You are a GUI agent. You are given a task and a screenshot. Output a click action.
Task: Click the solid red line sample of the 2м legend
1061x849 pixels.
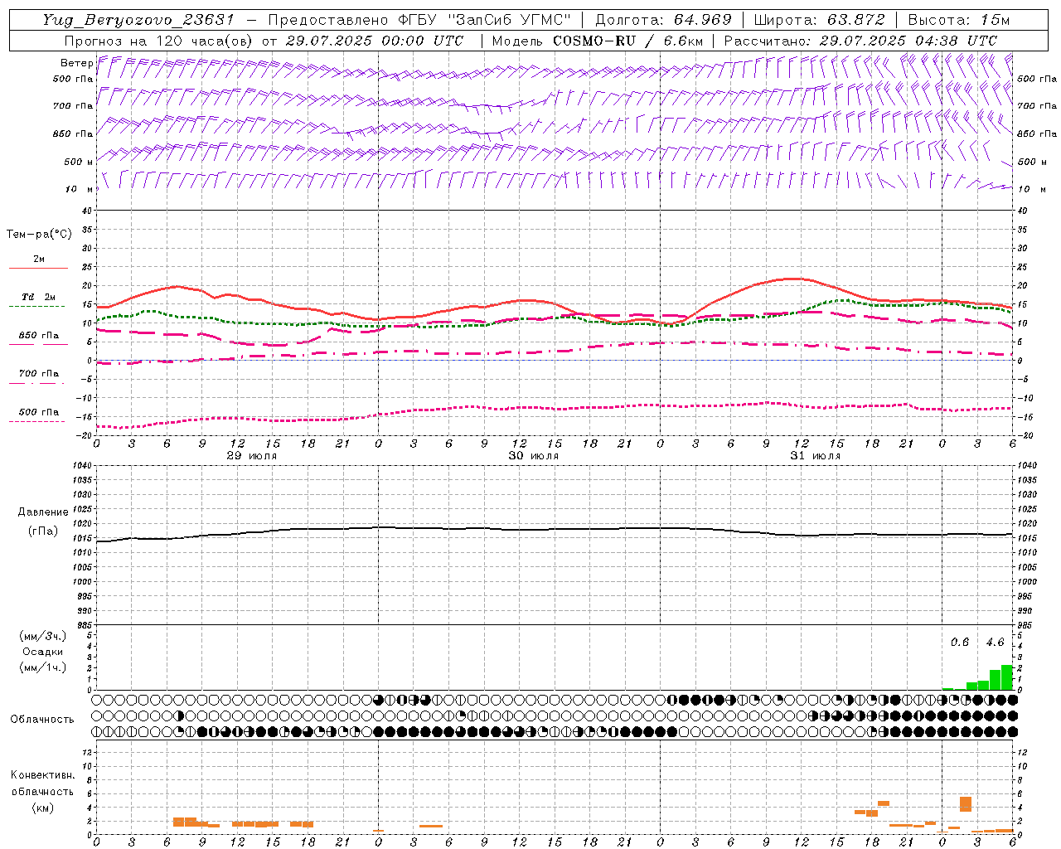(x=38, y=268)
